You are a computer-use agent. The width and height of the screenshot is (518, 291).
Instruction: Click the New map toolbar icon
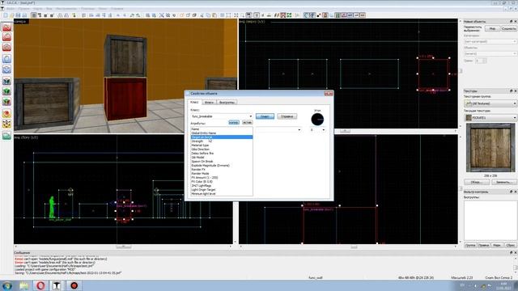pyautogui.click(x=6, y=15)
